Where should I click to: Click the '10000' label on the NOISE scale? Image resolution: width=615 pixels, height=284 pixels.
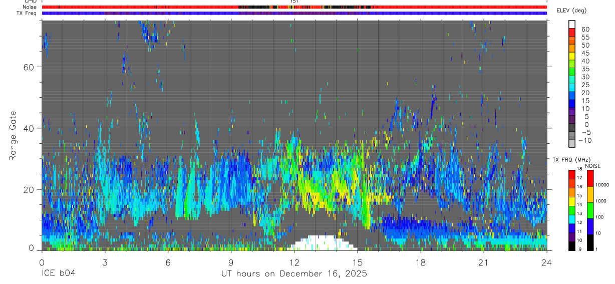tap(602, 185)
